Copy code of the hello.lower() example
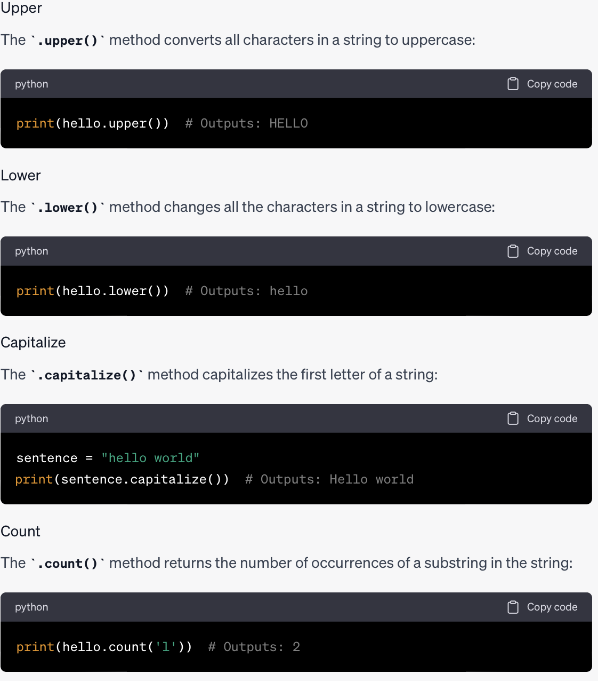This screenshot has width=598, height=681. pos(543,251)
